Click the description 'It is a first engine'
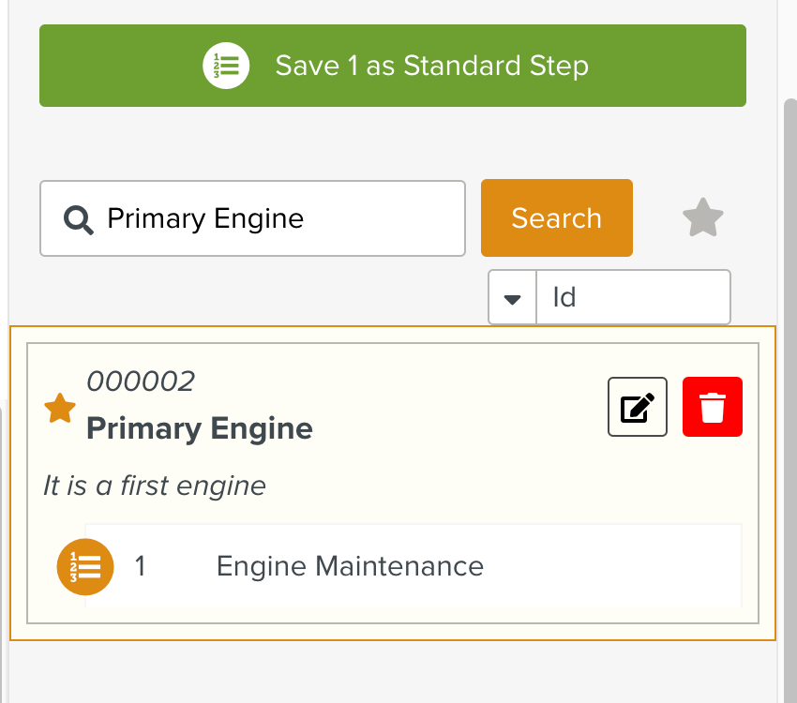The height and width of the screenshot is (703, 797). (x=155, y=486)
